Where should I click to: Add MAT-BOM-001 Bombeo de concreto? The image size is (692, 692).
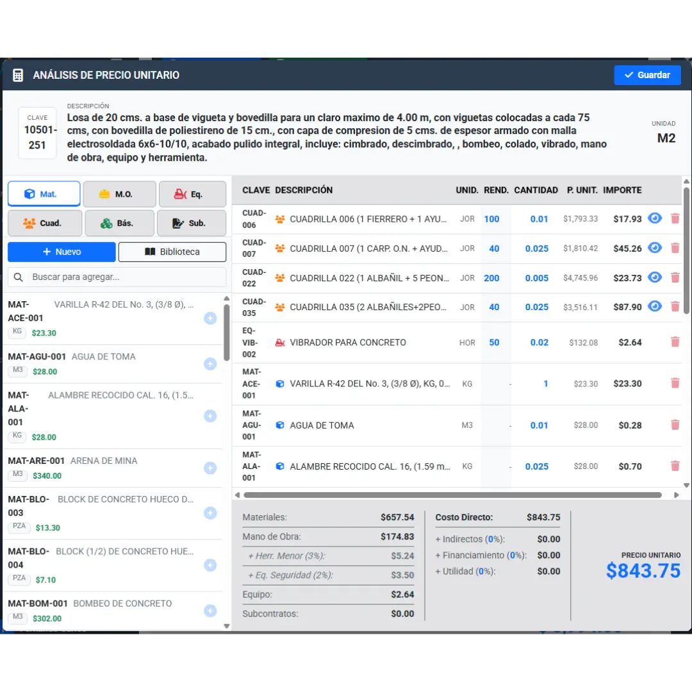click(210, 611)
